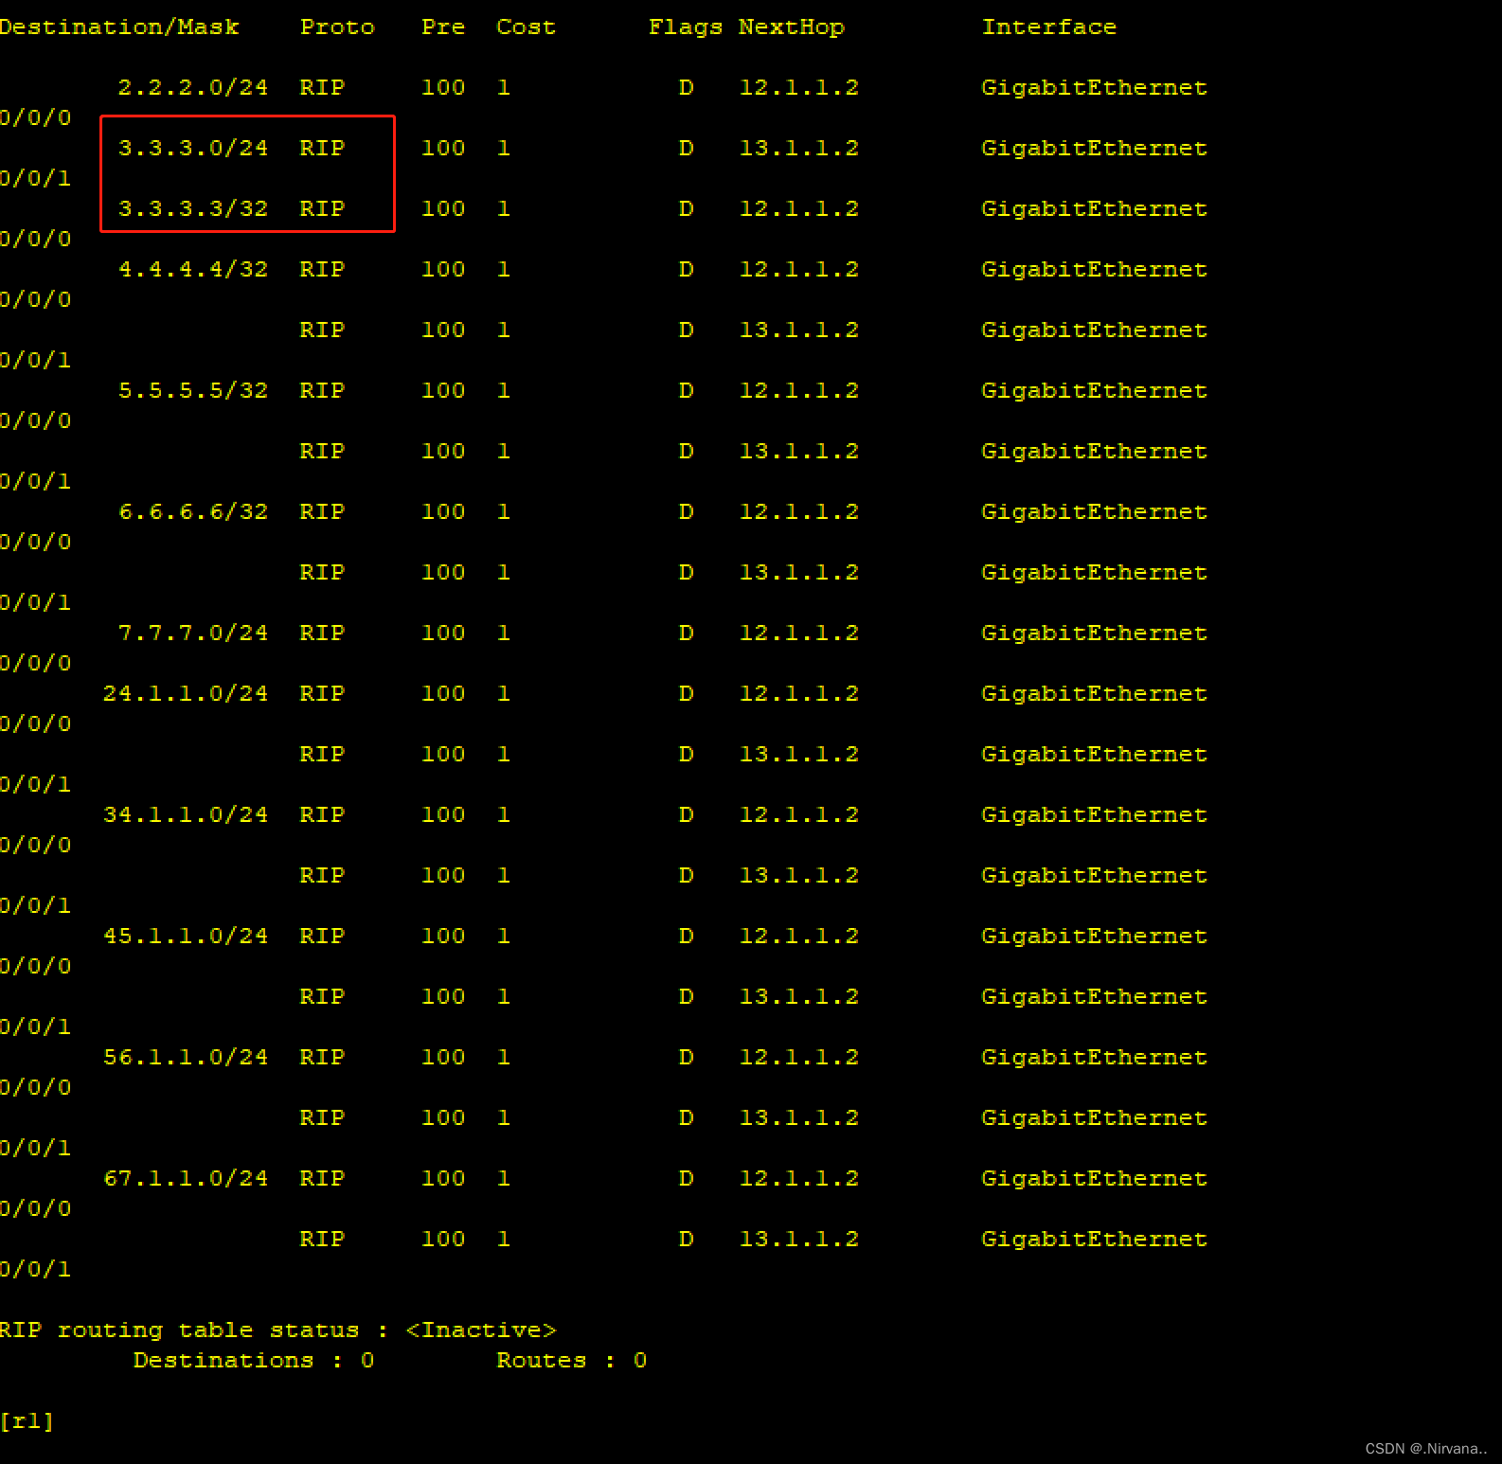Image resolution: width=1502 pixels, height=1464 pixels.
Task: Select the Proto column header
Action: click(x=337, y=27)
